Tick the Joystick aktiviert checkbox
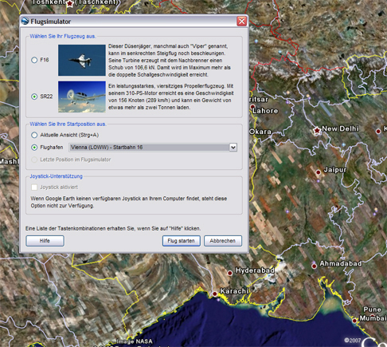 point(34,187)
